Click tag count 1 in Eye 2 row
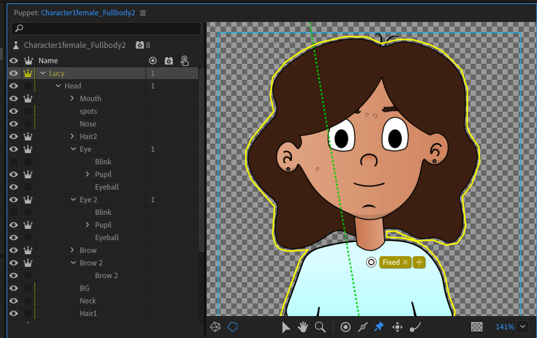 tap(153, 200)
